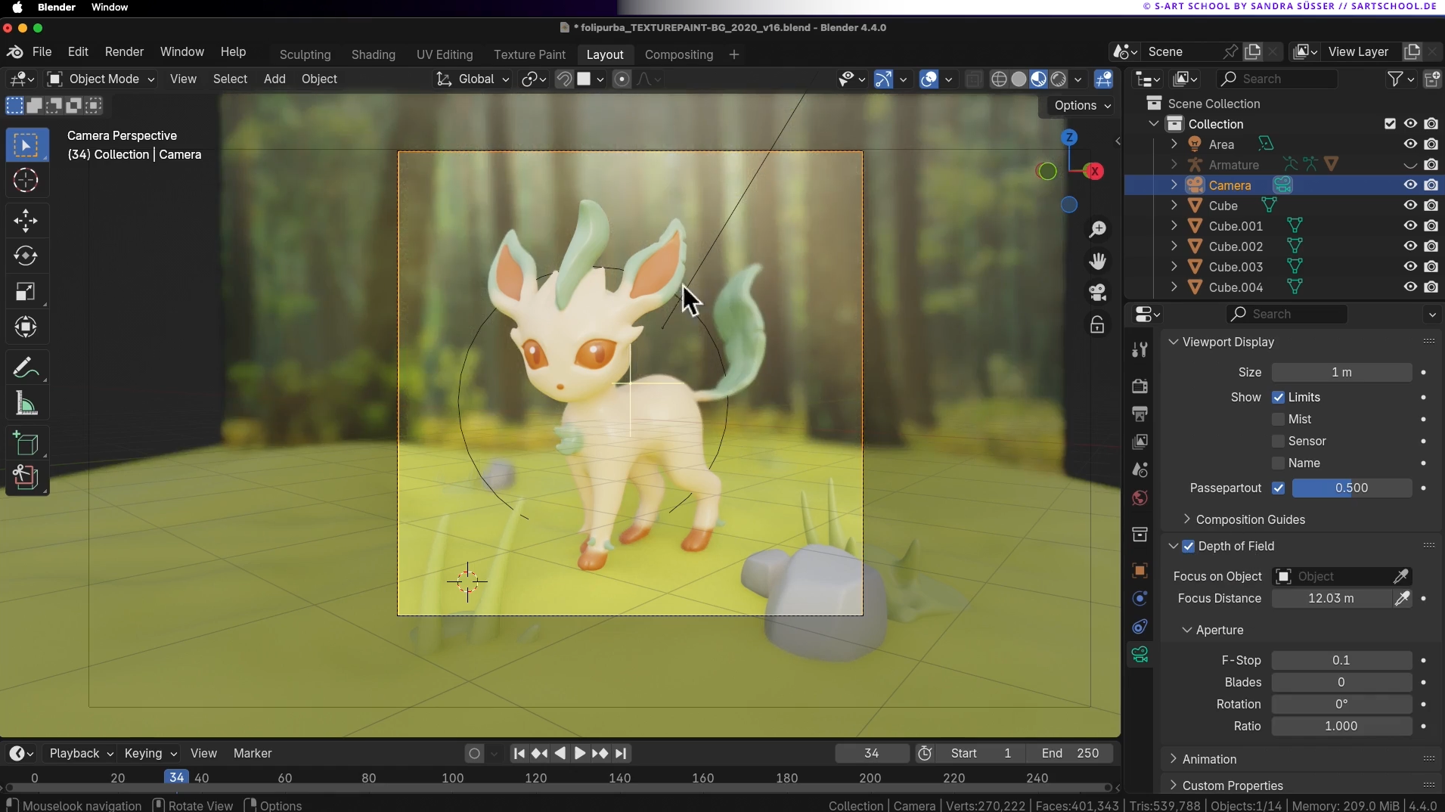Expand the Cube.001 outliner item
The image size is (1445, 812).
click(1174, 226)
